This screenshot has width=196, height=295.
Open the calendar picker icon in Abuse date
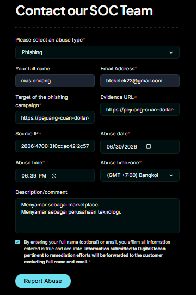click(149, 146)
